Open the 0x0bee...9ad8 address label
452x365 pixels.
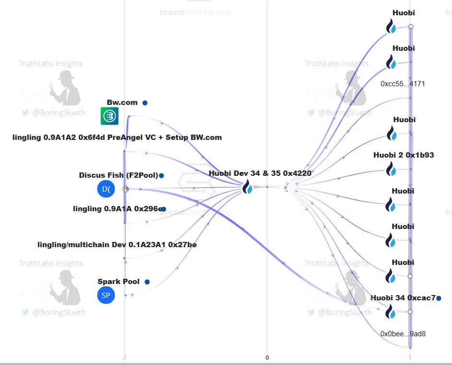(x=403, y=333)
